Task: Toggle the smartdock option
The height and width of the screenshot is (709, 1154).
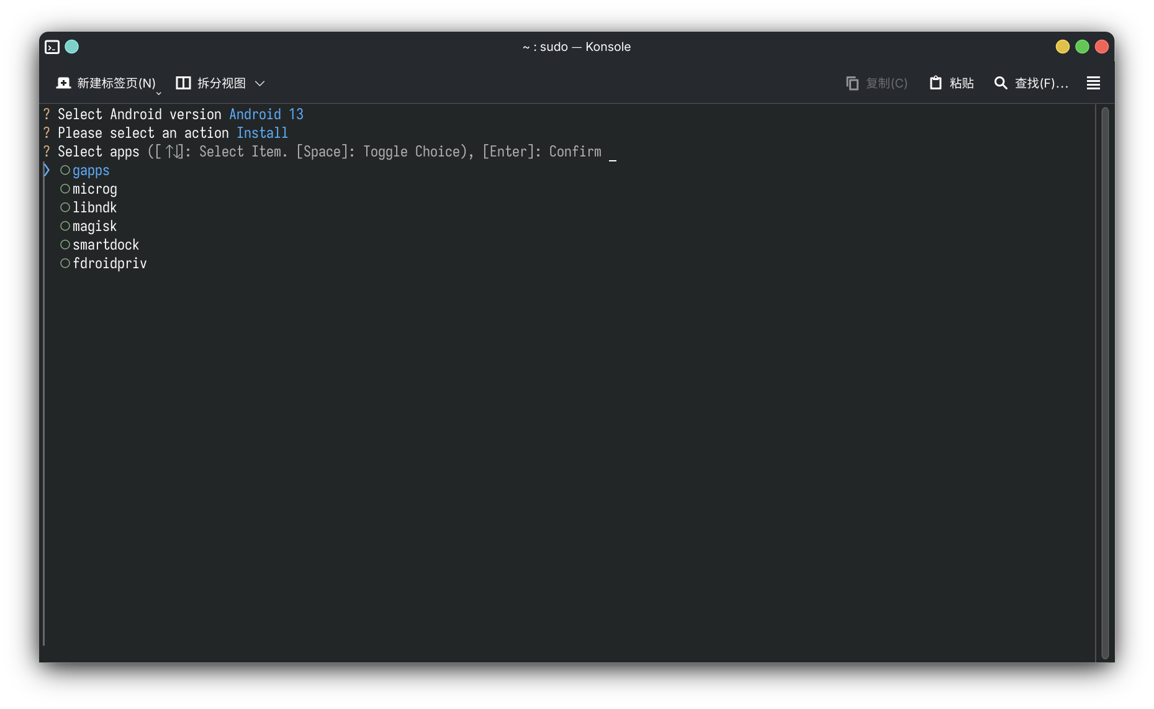Action: click(99, 245)
